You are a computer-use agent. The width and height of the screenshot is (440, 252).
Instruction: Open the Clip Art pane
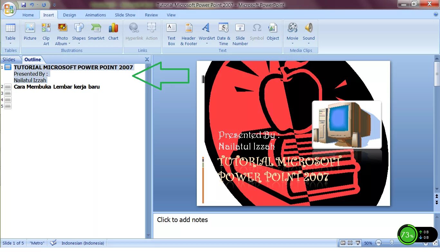click(46, 34)
